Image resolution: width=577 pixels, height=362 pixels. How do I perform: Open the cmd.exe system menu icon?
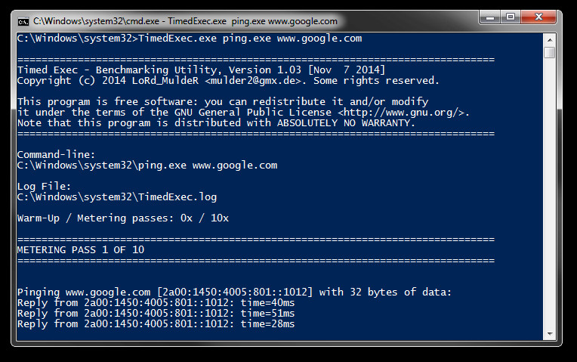tap(23, 21)
